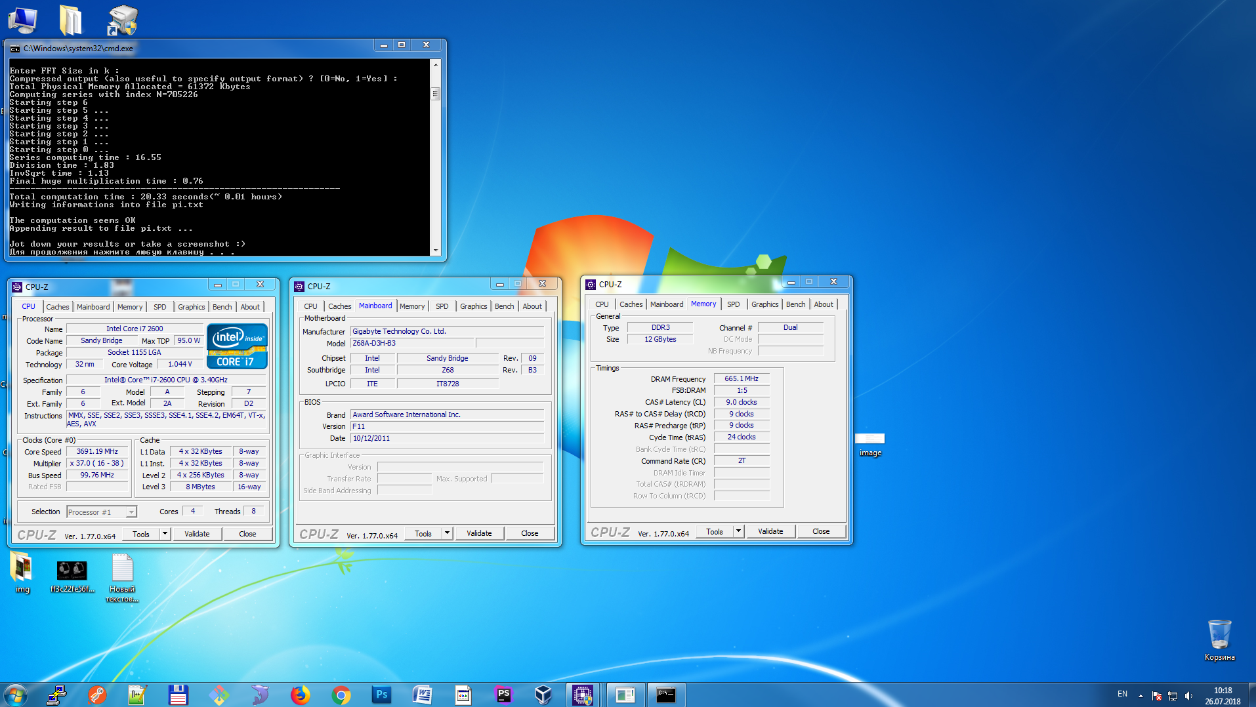Open the Windows Start menu orb
This screenshot has height=707, width=1256.
(16, 695)
